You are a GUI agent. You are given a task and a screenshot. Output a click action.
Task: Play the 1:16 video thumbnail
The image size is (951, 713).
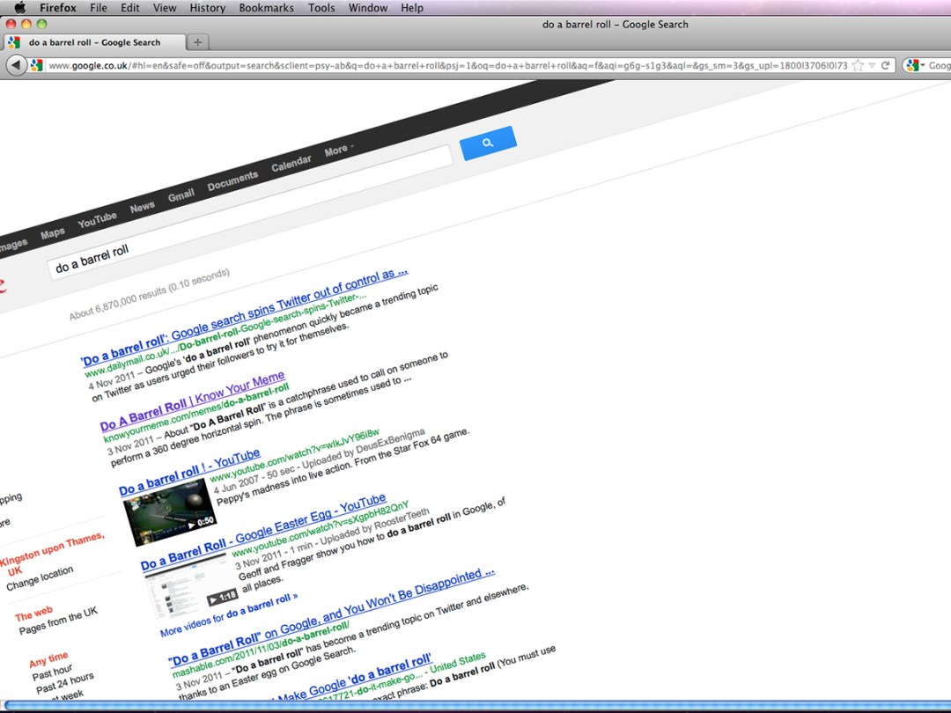pos(191,587)
